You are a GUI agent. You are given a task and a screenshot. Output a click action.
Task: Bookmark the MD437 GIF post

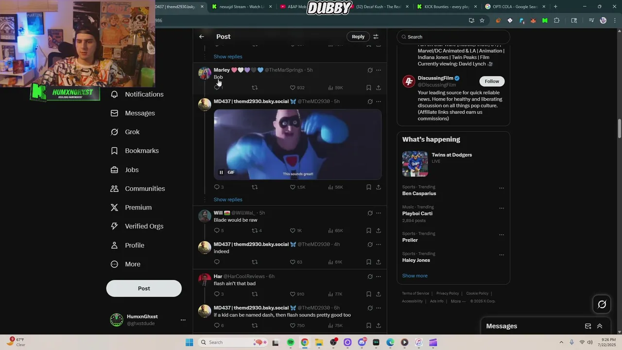pos(369,187)
